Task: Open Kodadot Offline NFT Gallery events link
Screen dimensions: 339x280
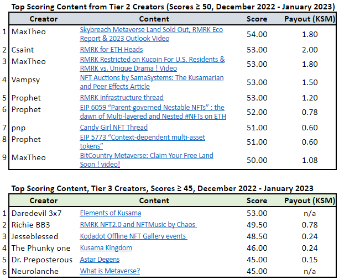Action: click(134, 236)
